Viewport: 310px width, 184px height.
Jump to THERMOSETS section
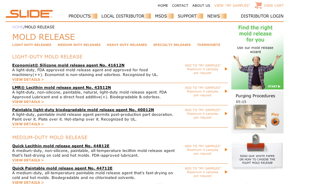point(209,45)
